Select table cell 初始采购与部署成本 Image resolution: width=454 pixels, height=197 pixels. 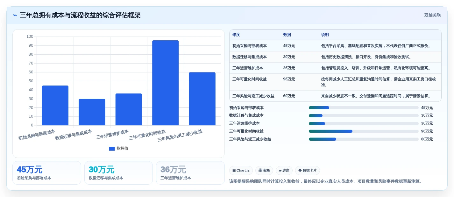pos(250,46)
